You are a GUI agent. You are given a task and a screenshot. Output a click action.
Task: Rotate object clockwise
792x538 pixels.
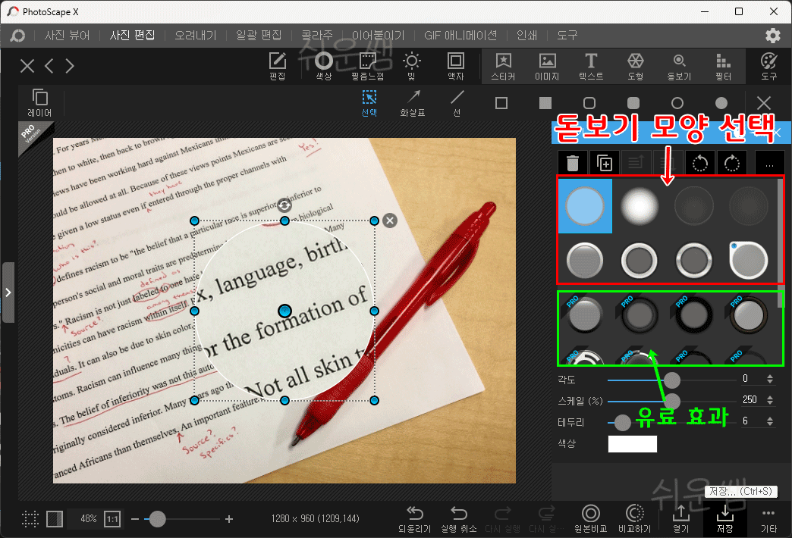[732, 163]
